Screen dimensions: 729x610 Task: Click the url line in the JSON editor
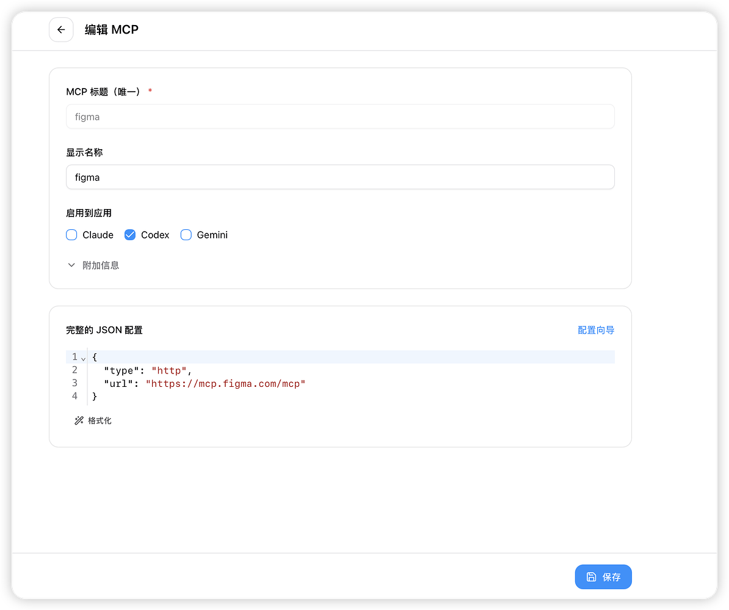pos(205,383)
